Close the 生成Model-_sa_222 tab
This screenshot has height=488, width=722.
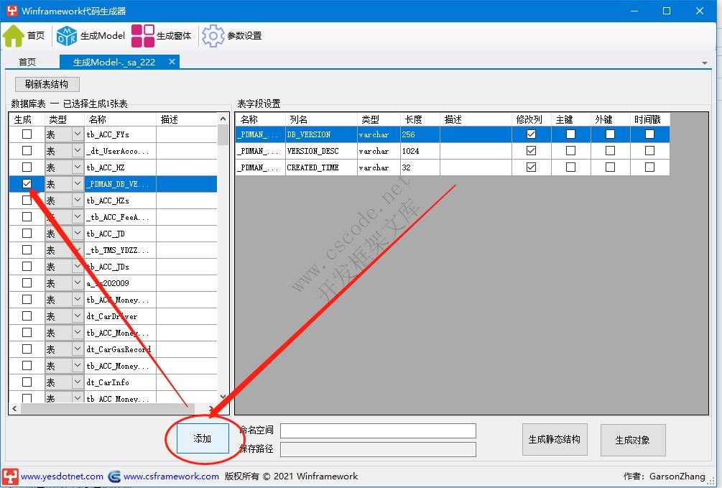[171, 62]
